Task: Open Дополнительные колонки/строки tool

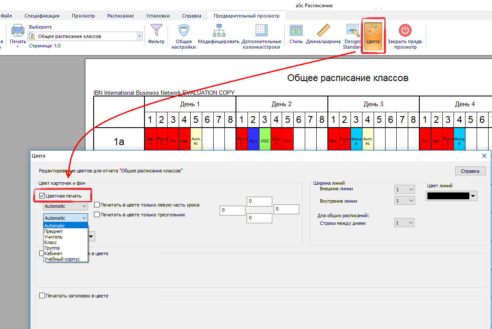Action: pos(261,31)
